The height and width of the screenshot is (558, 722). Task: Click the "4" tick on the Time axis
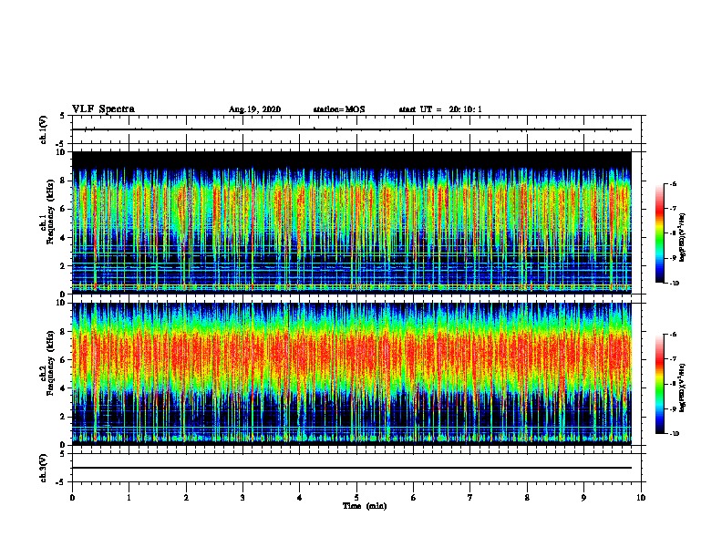300,498
